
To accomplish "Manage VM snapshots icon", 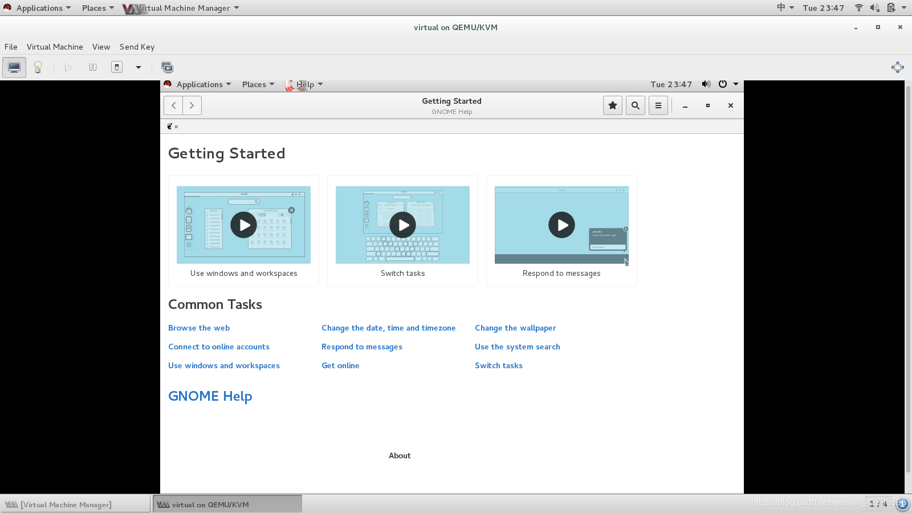I will pyautogui.click(x=167, y=67).
